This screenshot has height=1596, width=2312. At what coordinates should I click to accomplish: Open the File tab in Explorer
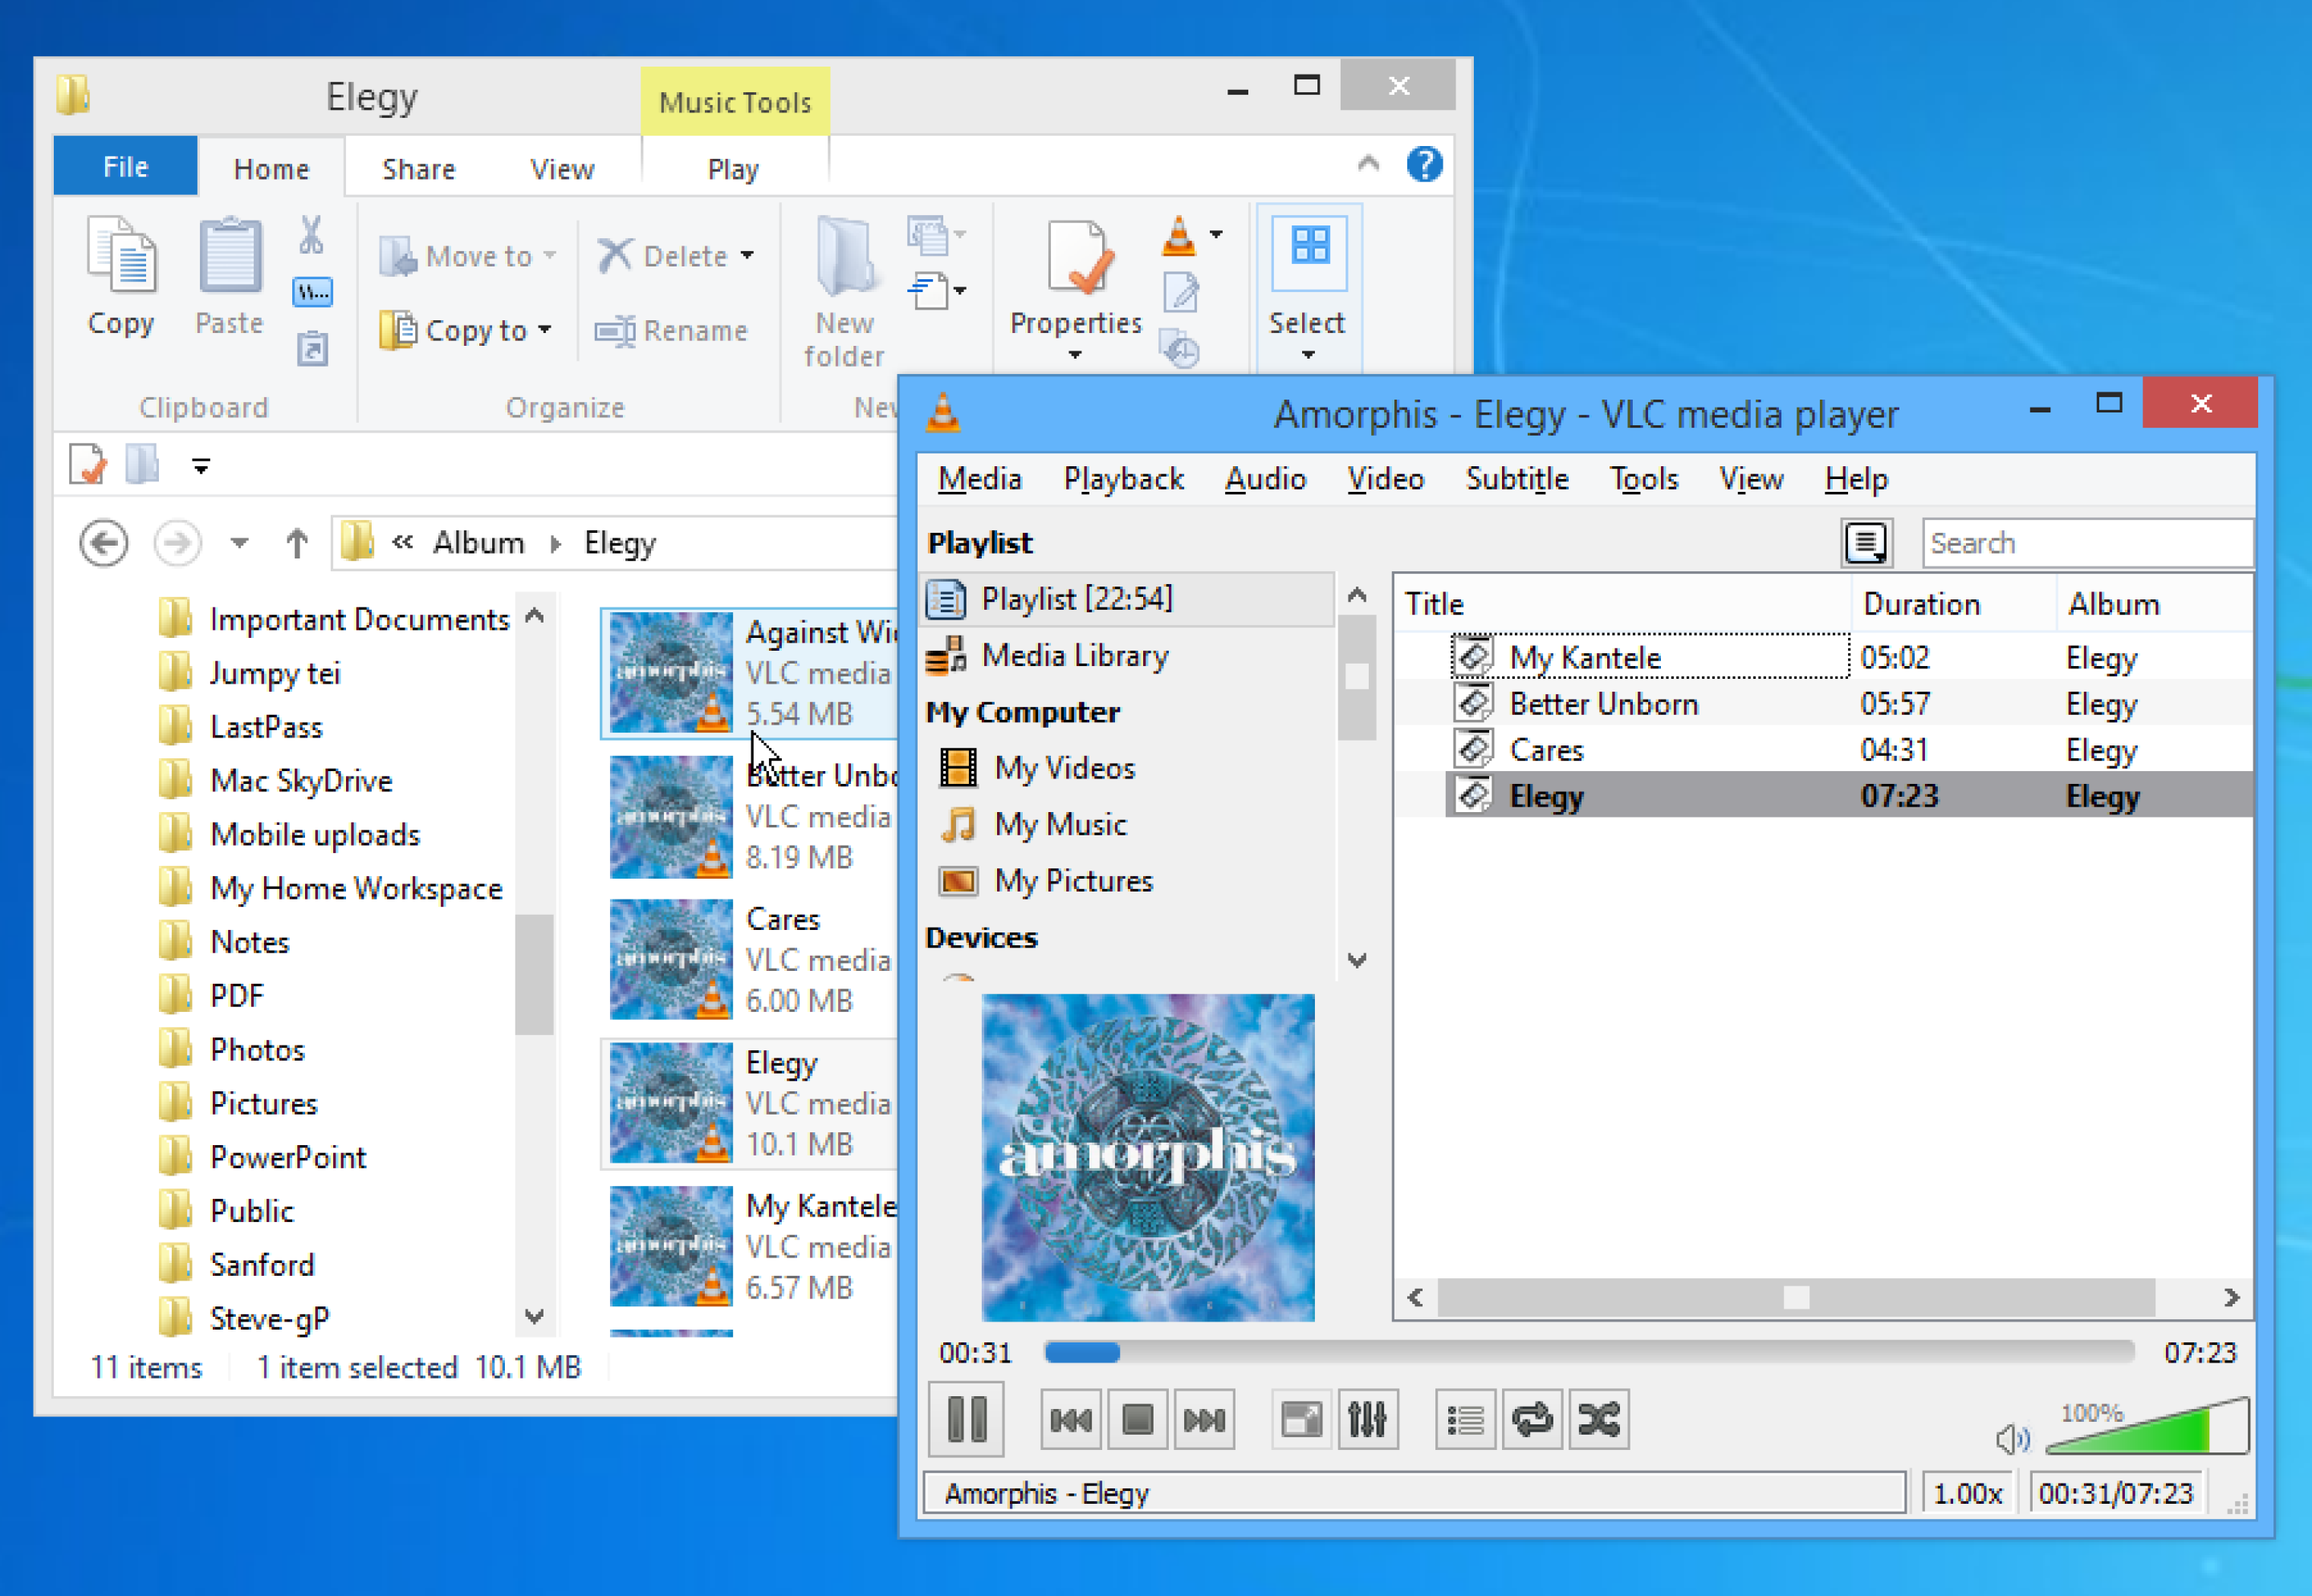point(125,166)
